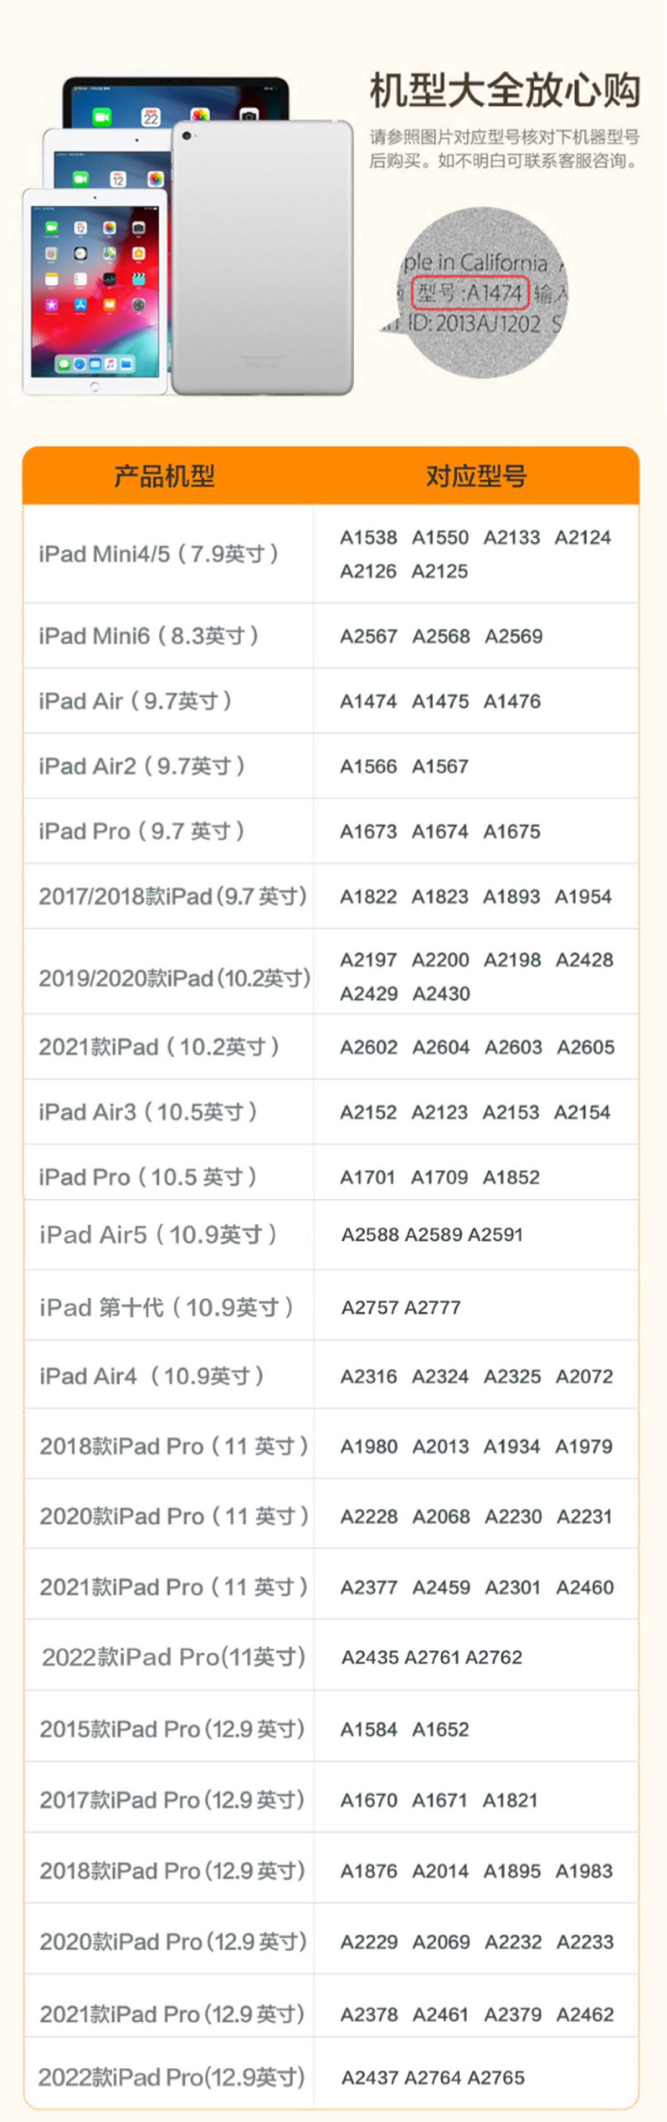This screenshot has height=2122, width=667.
Task: Select the iPad Air2 (9.7英寸) row label
Action: pos(142,766)
